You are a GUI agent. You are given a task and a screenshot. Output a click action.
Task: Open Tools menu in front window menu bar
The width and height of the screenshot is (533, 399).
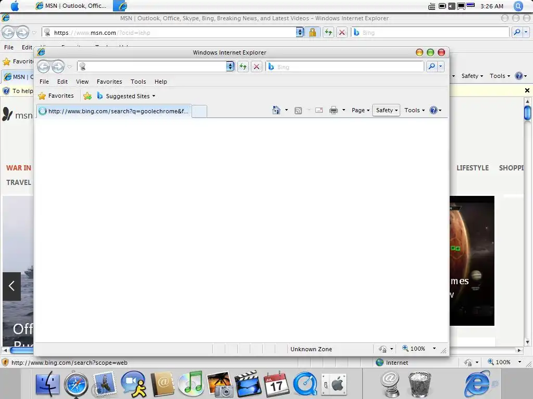coord(138,82)
